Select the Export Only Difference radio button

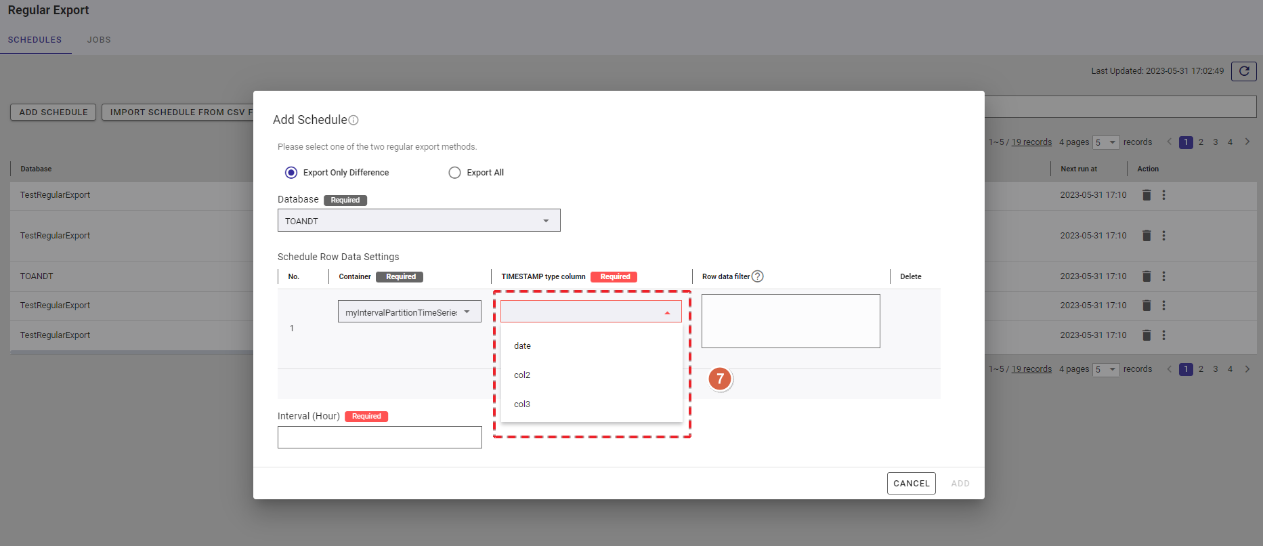click(291, 173)
